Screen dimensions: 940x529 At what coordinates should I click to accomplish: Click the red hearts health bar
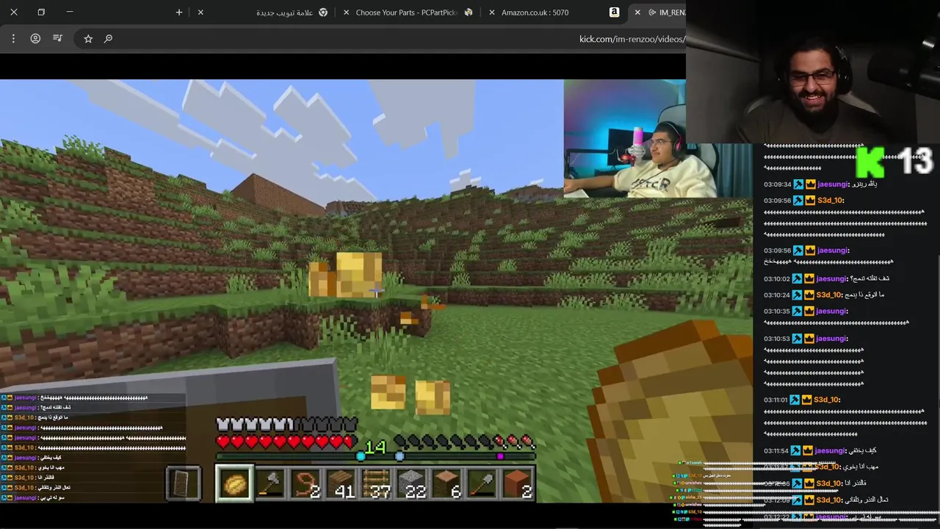[x=286, y=442]
